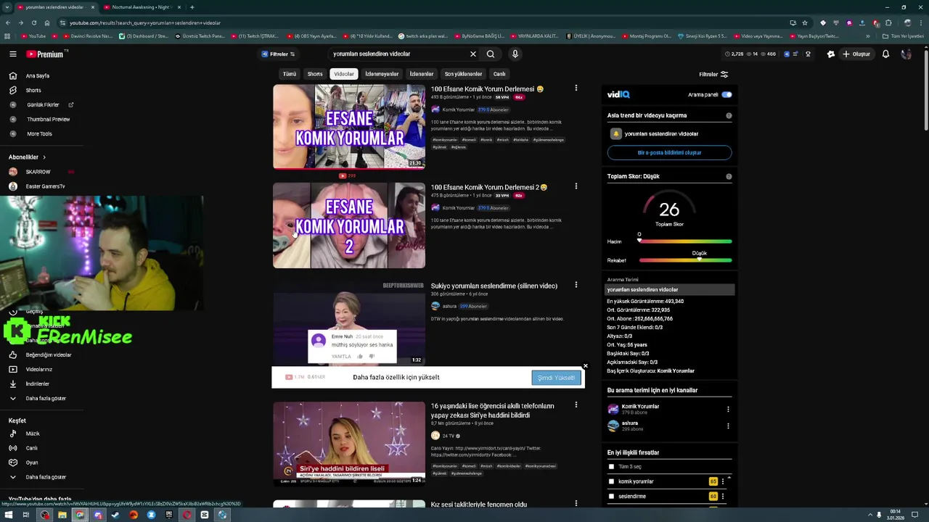The height and width of the screenshot is (522, 929).
Task: Open the Easter GamersTv subscription
Action: 45,186
